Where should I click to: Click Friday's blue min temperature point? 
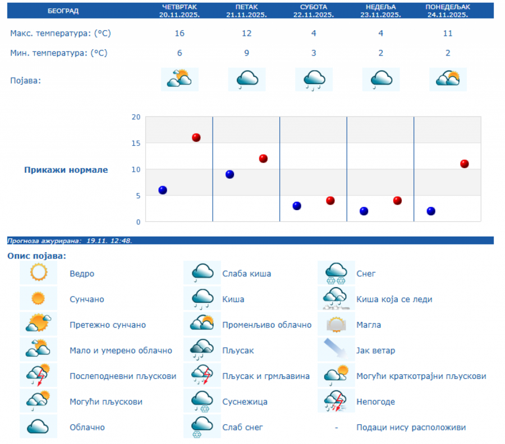[x=229, y=174]
